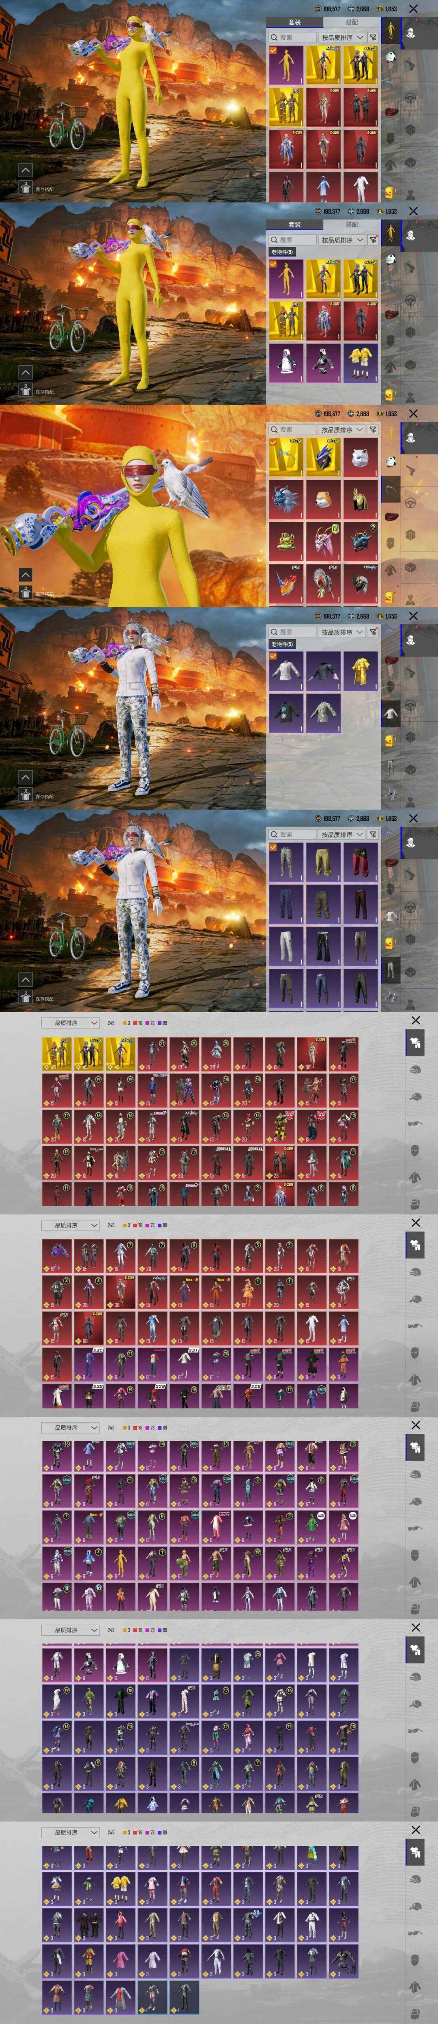Open glasses category on first inventory page sidebar
This screenshot has width=438, height=2024.
414,1123
